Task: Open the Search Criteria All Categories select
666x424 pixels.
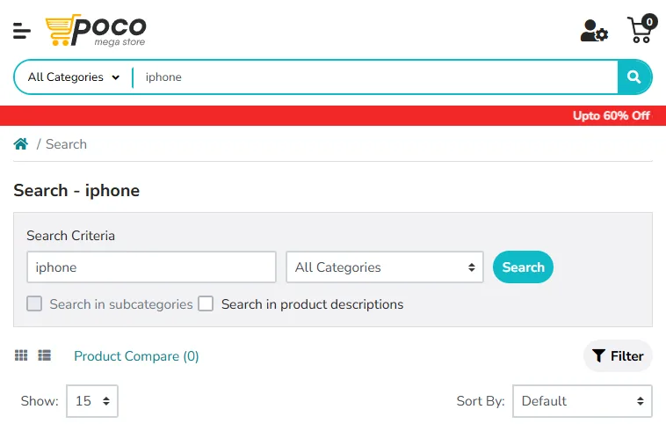Action: 385,267
